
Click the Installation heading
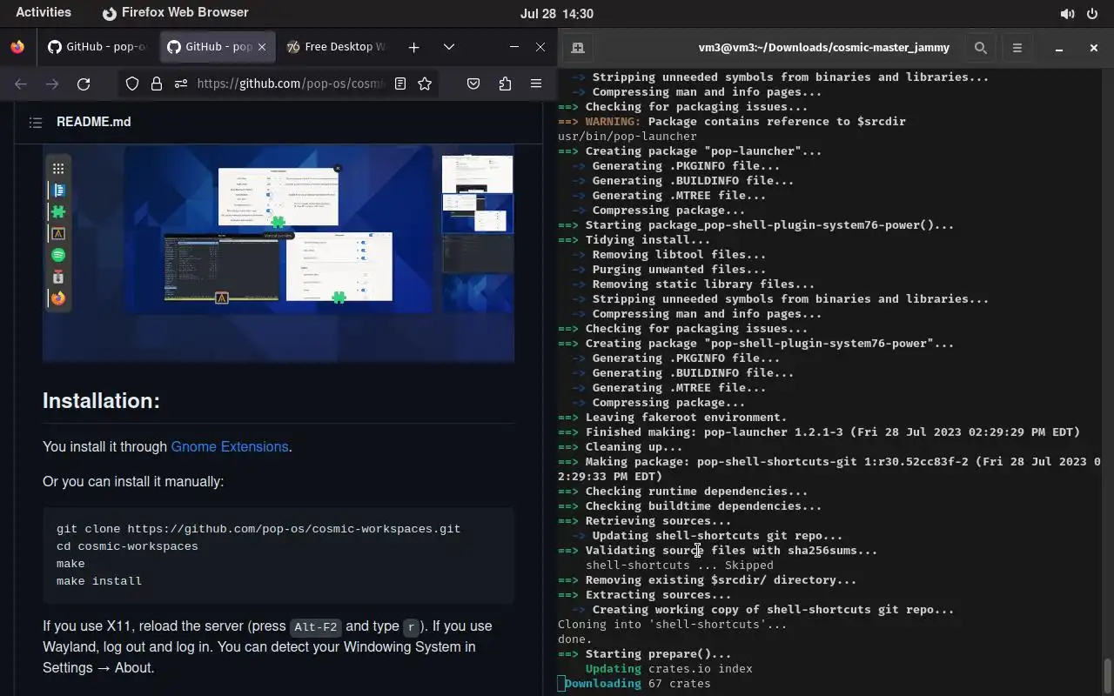101,400
